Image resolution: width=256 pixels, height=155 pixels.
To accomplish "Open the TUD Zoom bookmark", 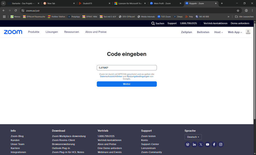I will pyautogui.click(x=164, y=17).
